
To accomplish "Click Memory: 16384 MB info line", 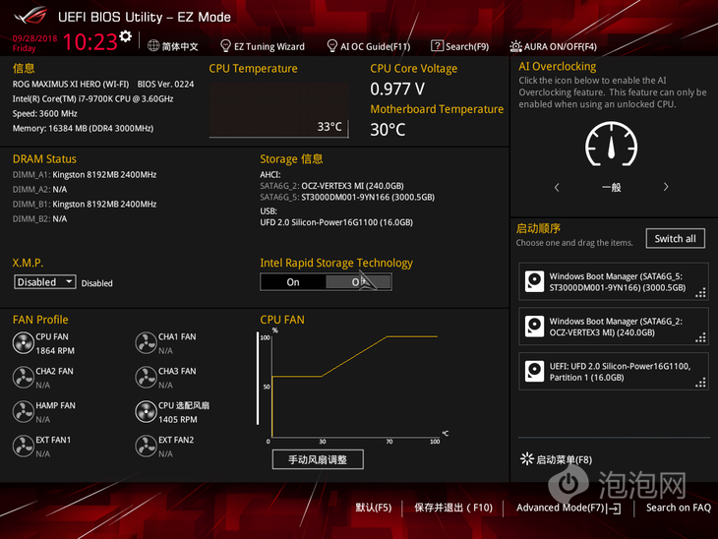I will pos(83,129).
